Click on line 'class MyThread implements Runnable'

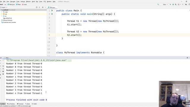pyautogui.click(x=80, y=53)
